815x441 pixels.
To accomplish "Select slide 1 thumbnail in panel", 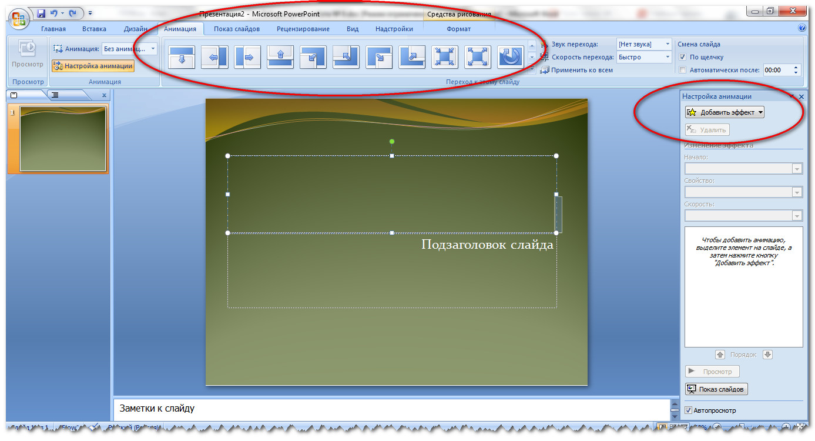I will (x=62, y=139).
